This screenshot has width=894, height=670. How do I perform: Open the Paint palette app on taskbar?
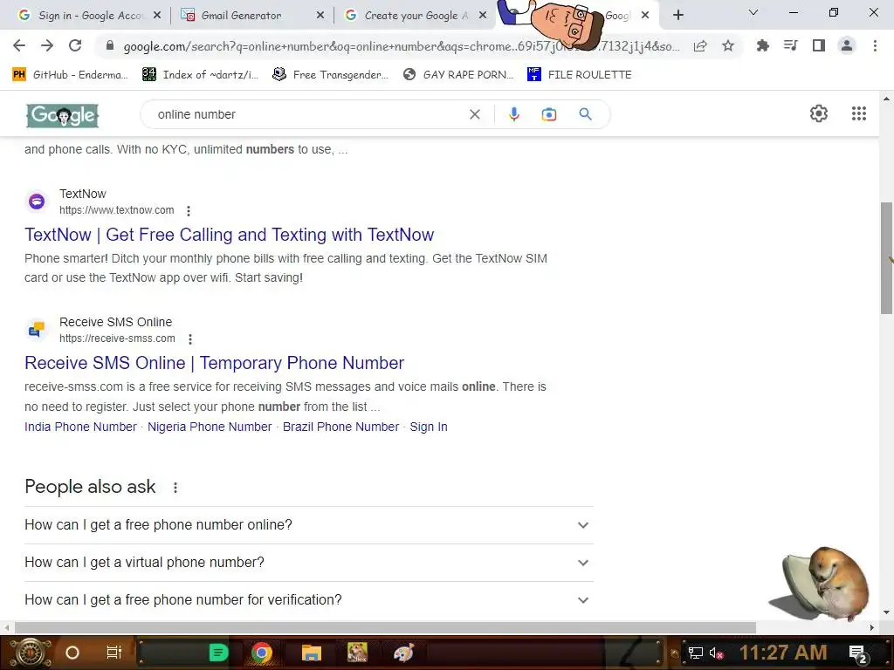point(403,653)
